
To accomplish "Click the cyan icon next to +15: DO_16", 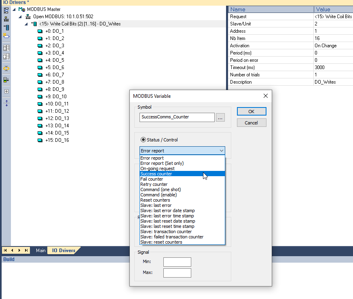I will [x=40, y=140].
